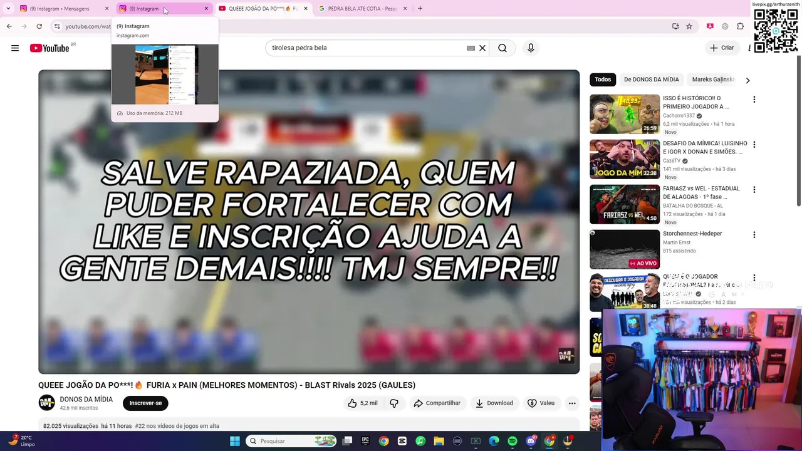
Task: Click the Compartilhar share button
Action: click(437, 403)
